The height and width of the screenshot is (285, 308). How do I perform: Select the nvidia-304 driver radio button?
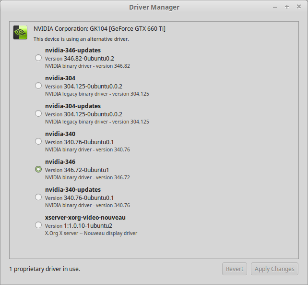(x=38, y=86)
